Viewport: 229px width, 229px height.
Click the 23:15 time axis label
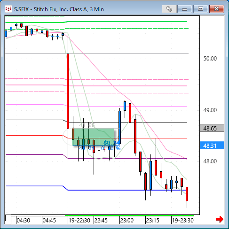click(x=152, y=221)
